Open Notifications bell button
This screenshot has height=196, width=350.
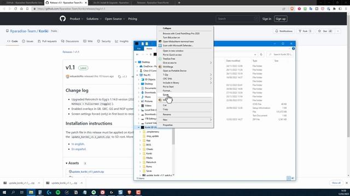284,31
